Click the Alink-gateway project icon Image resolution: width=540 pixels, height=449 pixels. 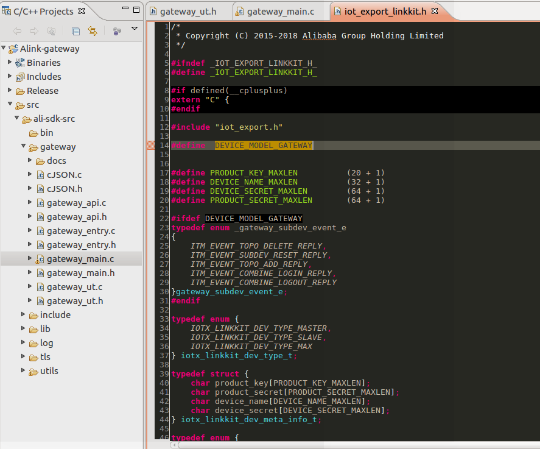point(13,49)
